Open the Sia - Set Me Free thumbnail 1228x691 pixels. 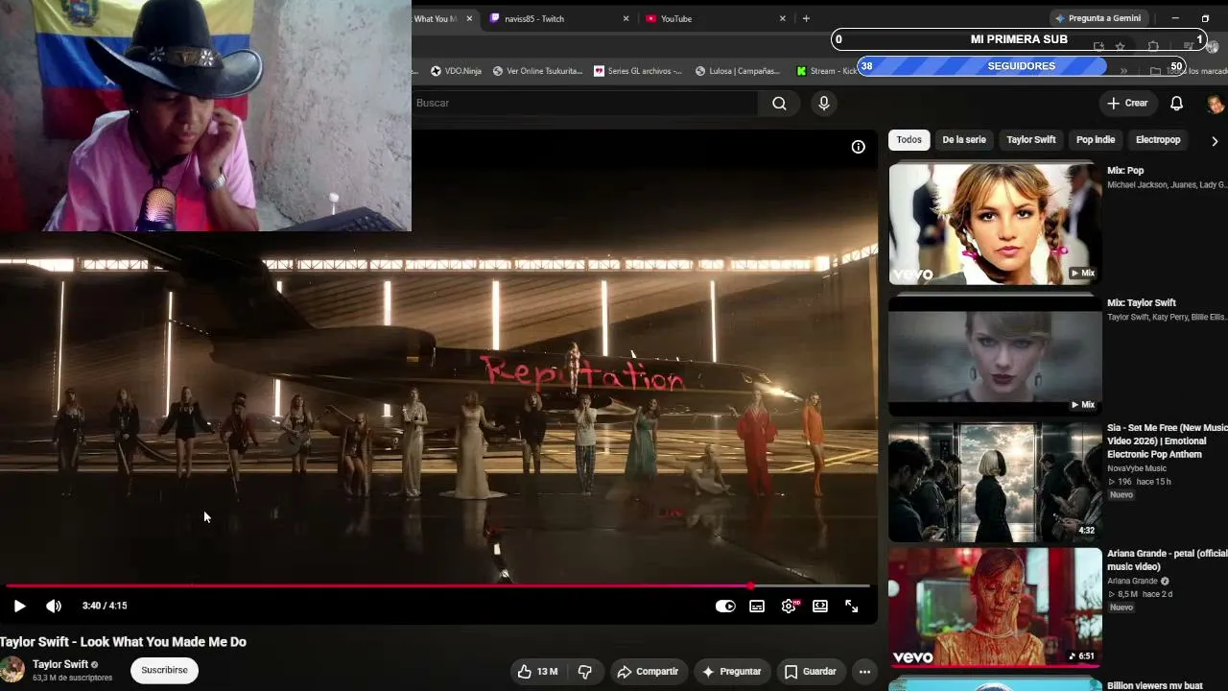click(x=995, y=482)
